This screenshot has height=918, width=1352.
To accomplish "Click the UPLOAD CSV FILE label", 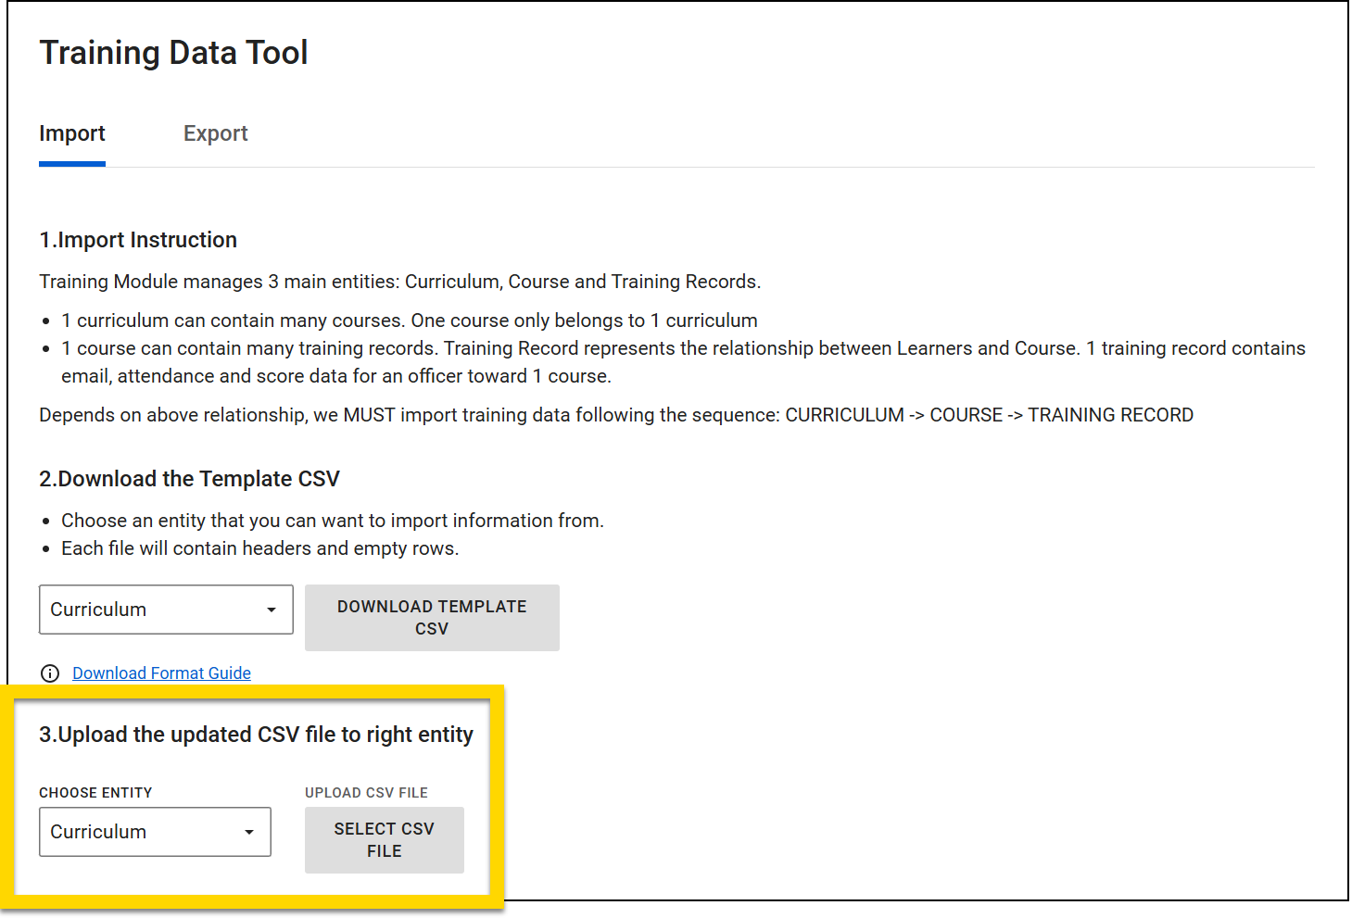I will pos(366,792).
